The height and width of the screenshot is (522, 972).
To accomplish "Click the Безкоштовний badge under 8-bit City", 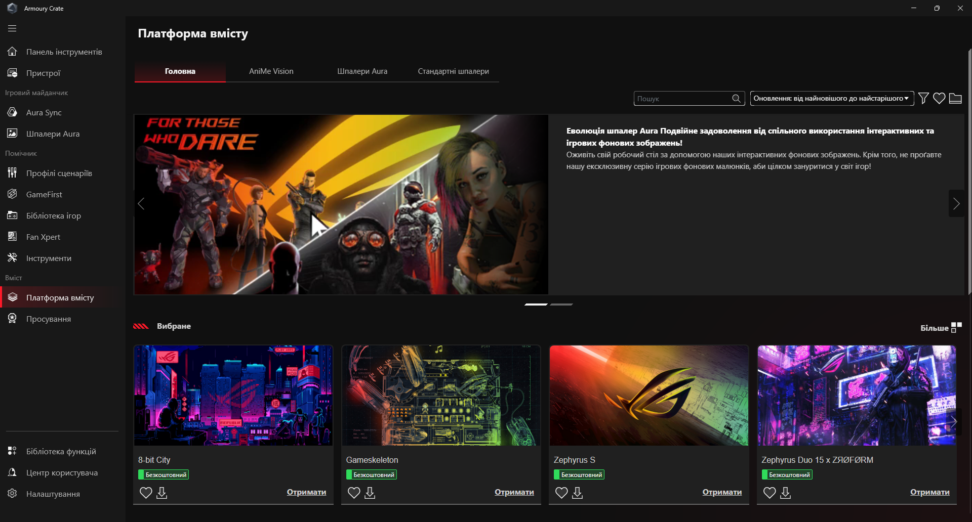I will [164, 474].
